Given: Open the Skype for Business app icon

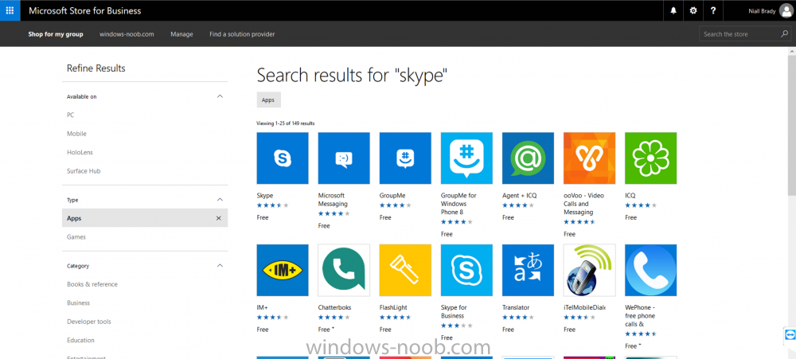Looking at the screenshot, I should tap(466, 270).
